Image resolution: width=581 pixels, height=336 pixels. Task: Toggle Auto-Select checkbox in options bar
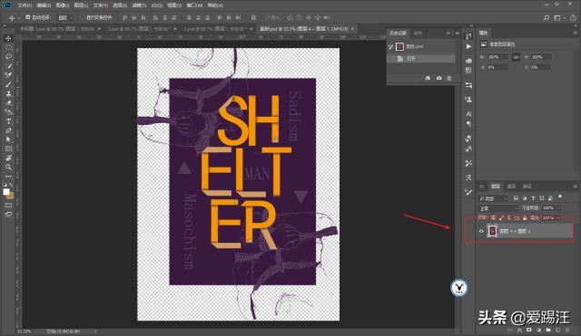(28, 17)
